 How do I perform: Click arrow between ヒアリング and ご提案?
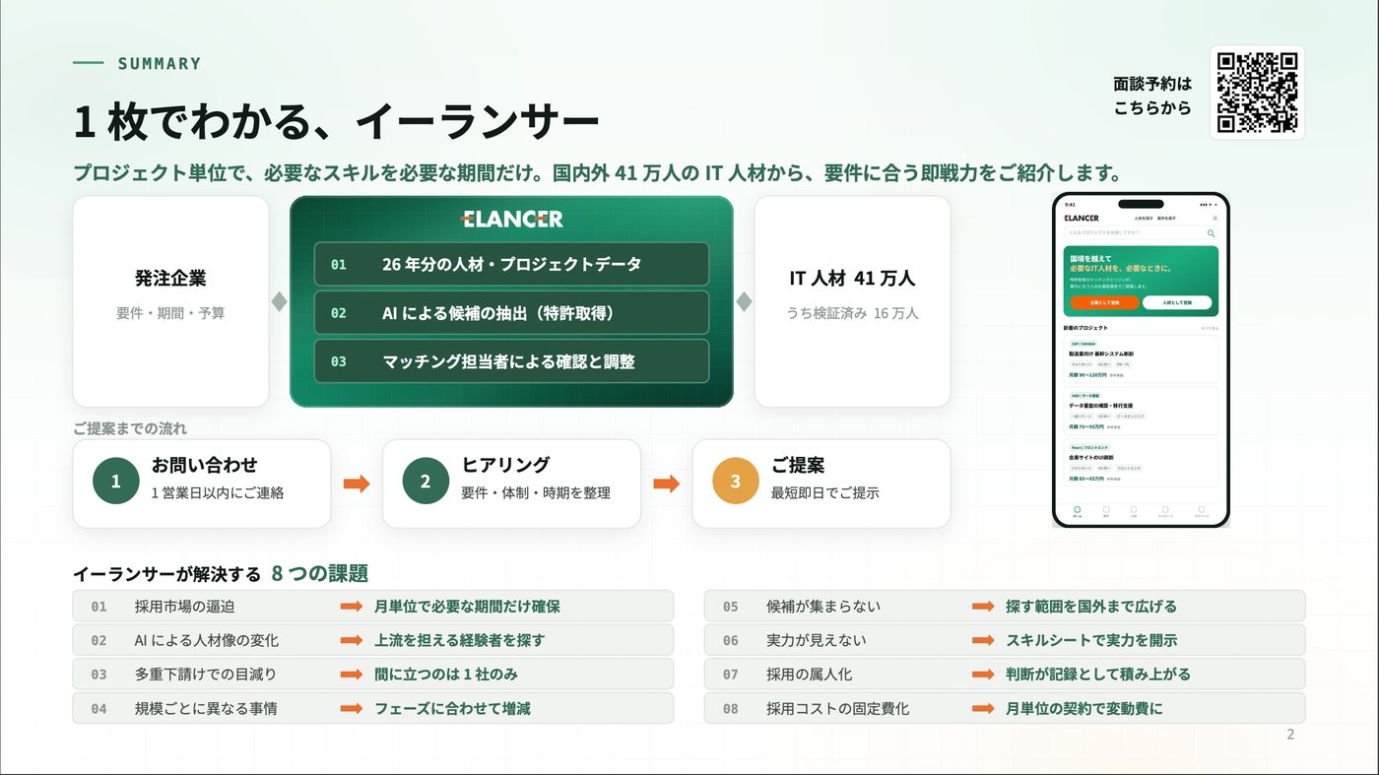click(667, 484)
